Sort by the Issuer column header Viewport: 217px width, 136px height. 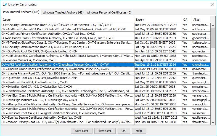68,20
